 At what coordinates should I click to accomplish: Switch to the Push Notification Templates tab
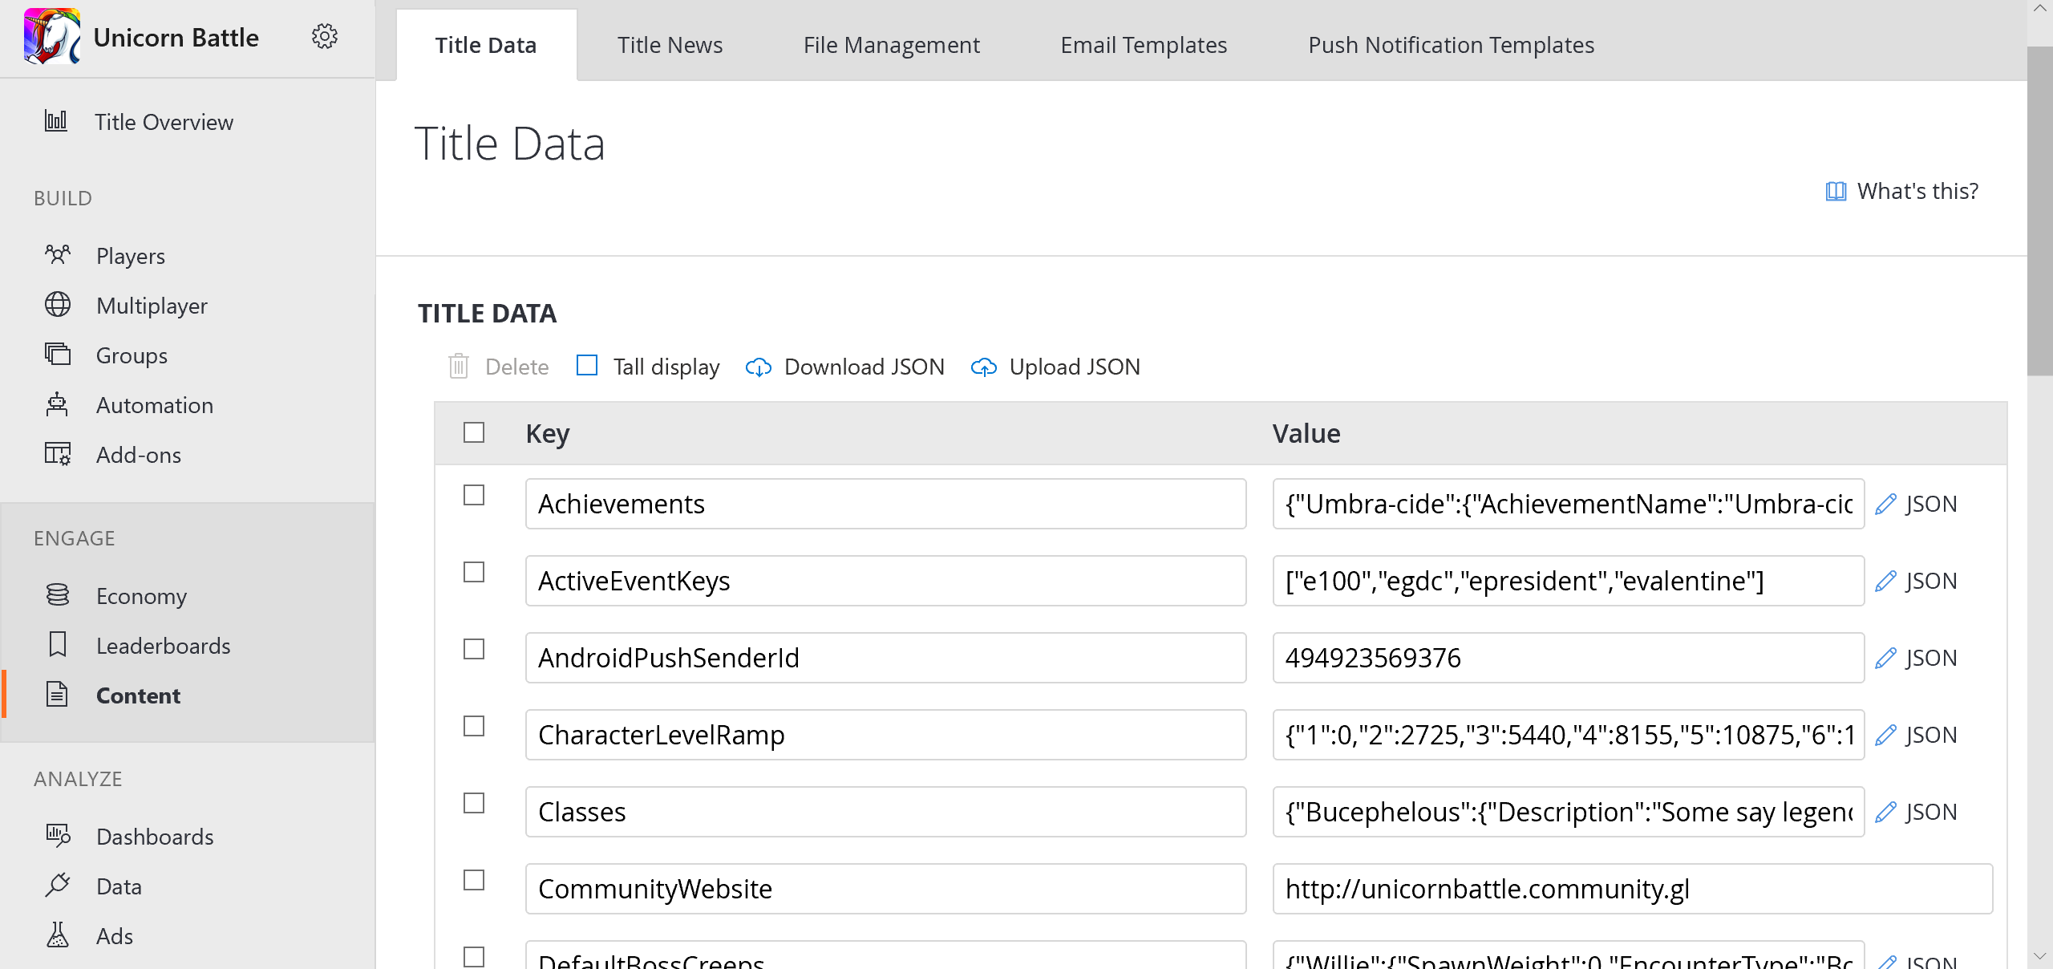1451,45
